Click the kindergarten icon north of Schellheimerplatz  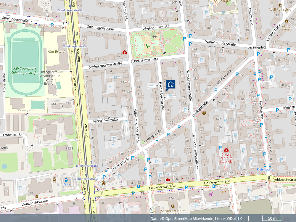pyautogui.click(x=177, y=19)
